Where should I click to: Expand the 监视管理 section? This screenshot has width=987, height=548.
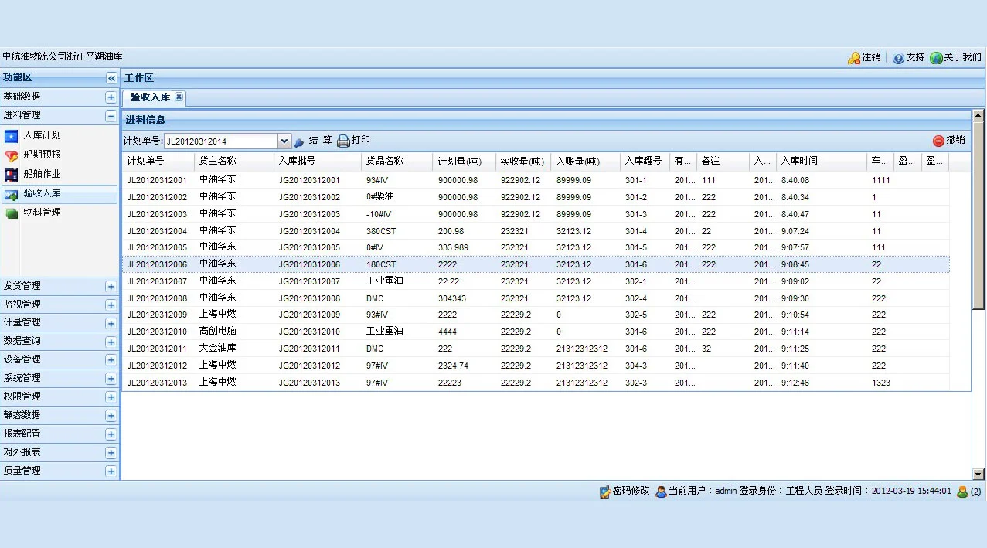[x=111, y=305]
